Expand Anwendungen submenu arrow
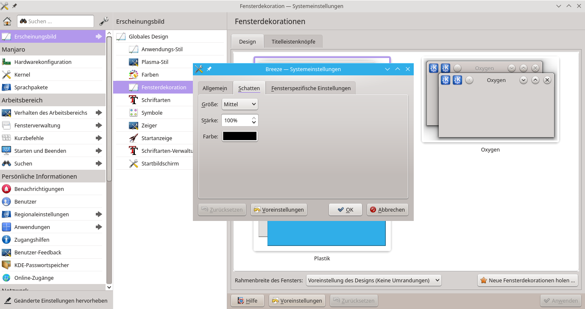585x309 pixels. 99,227
